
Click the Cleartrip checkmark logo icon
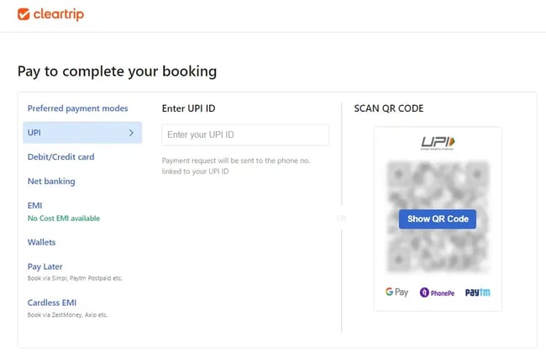click(24, 14)
